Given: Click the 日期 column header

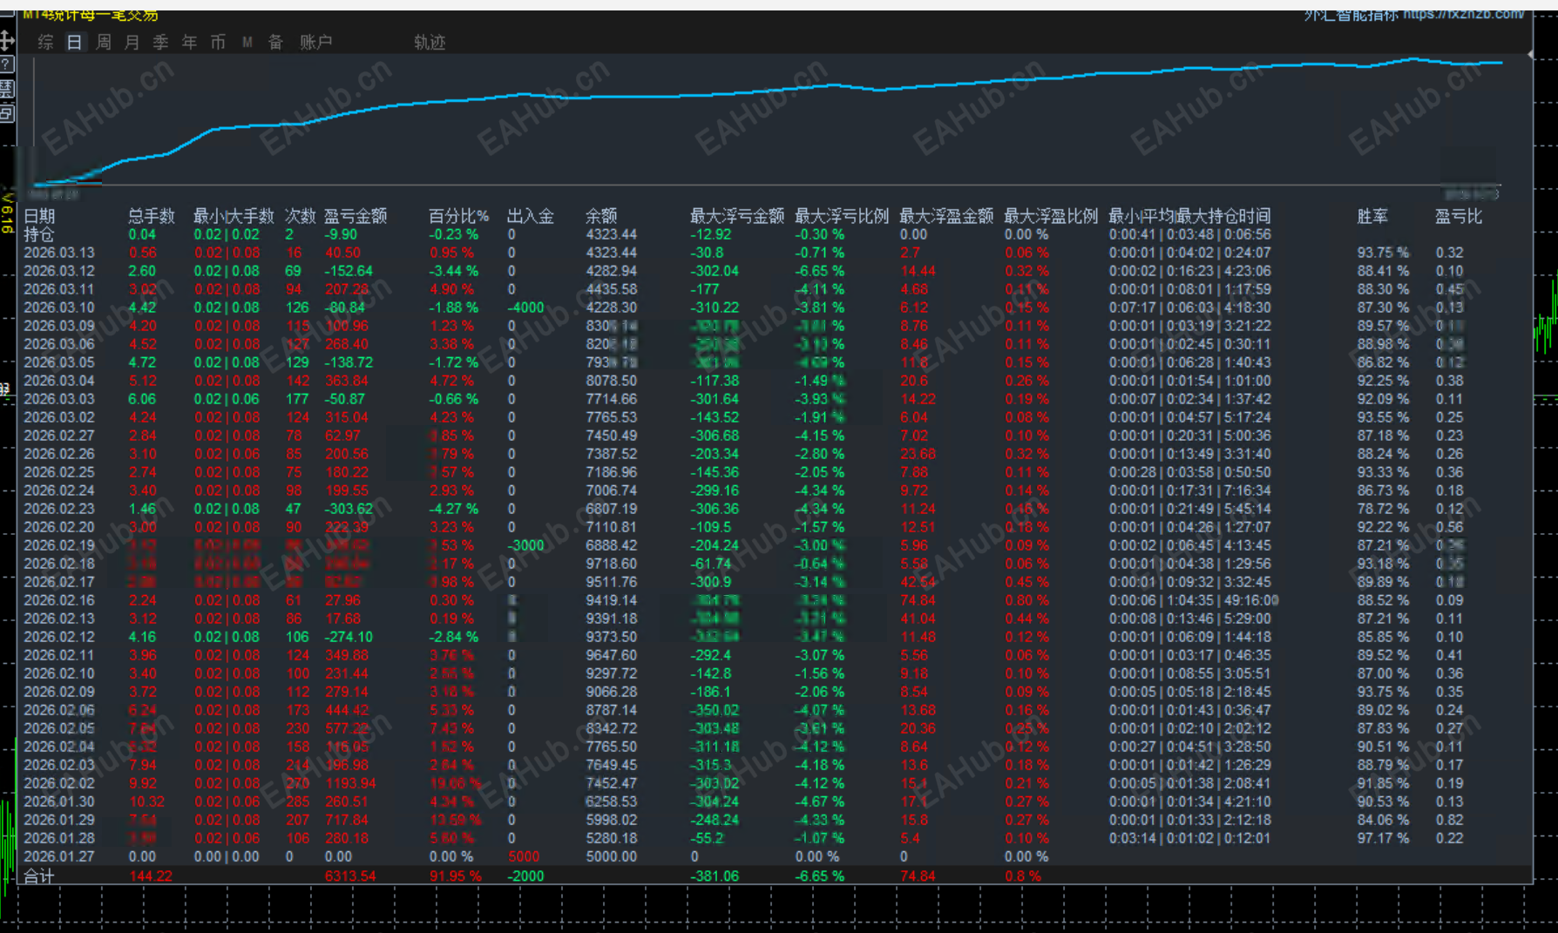Looking at the screenshot, I should point(40,216).
